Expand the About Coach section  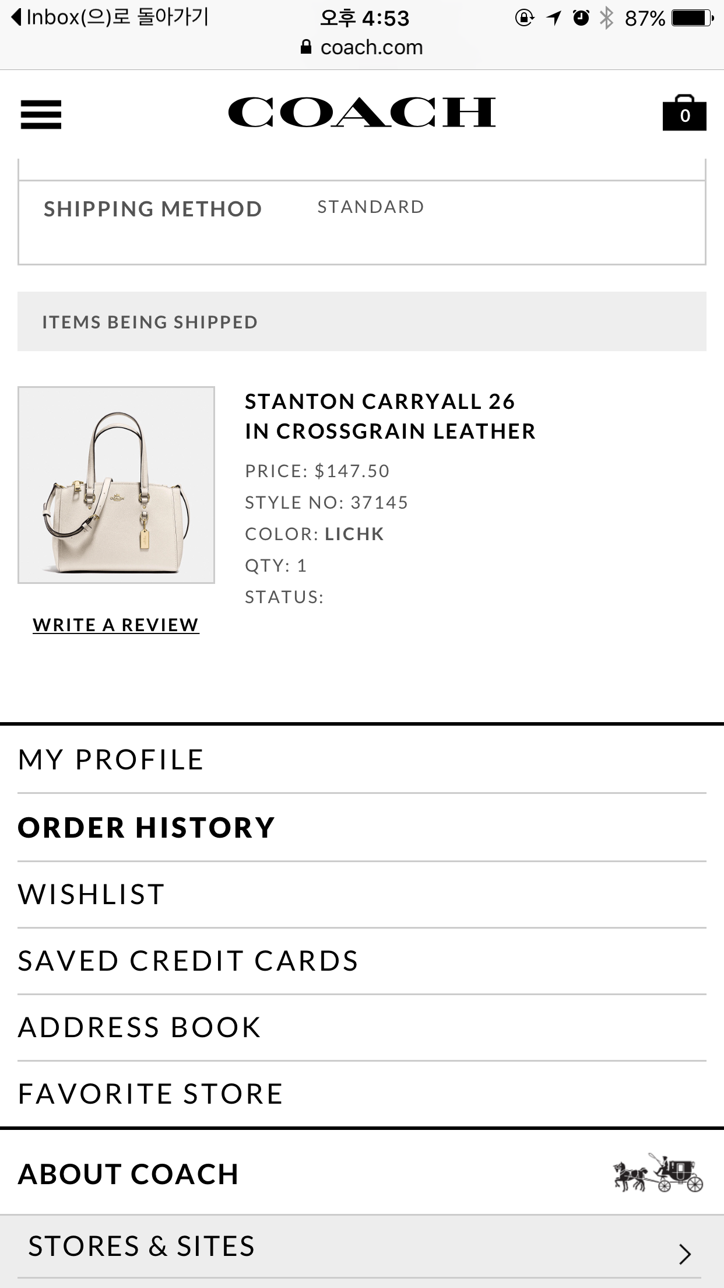129,1174
